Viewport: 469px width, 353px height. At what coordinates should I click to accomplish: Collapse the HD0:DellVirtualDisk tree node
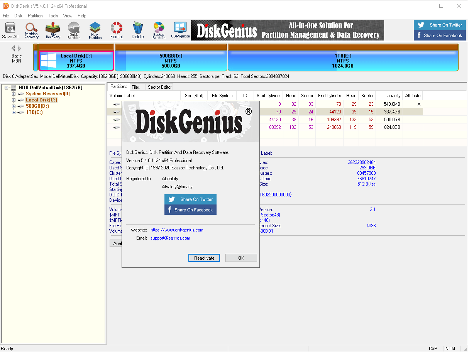coord(7,88)
